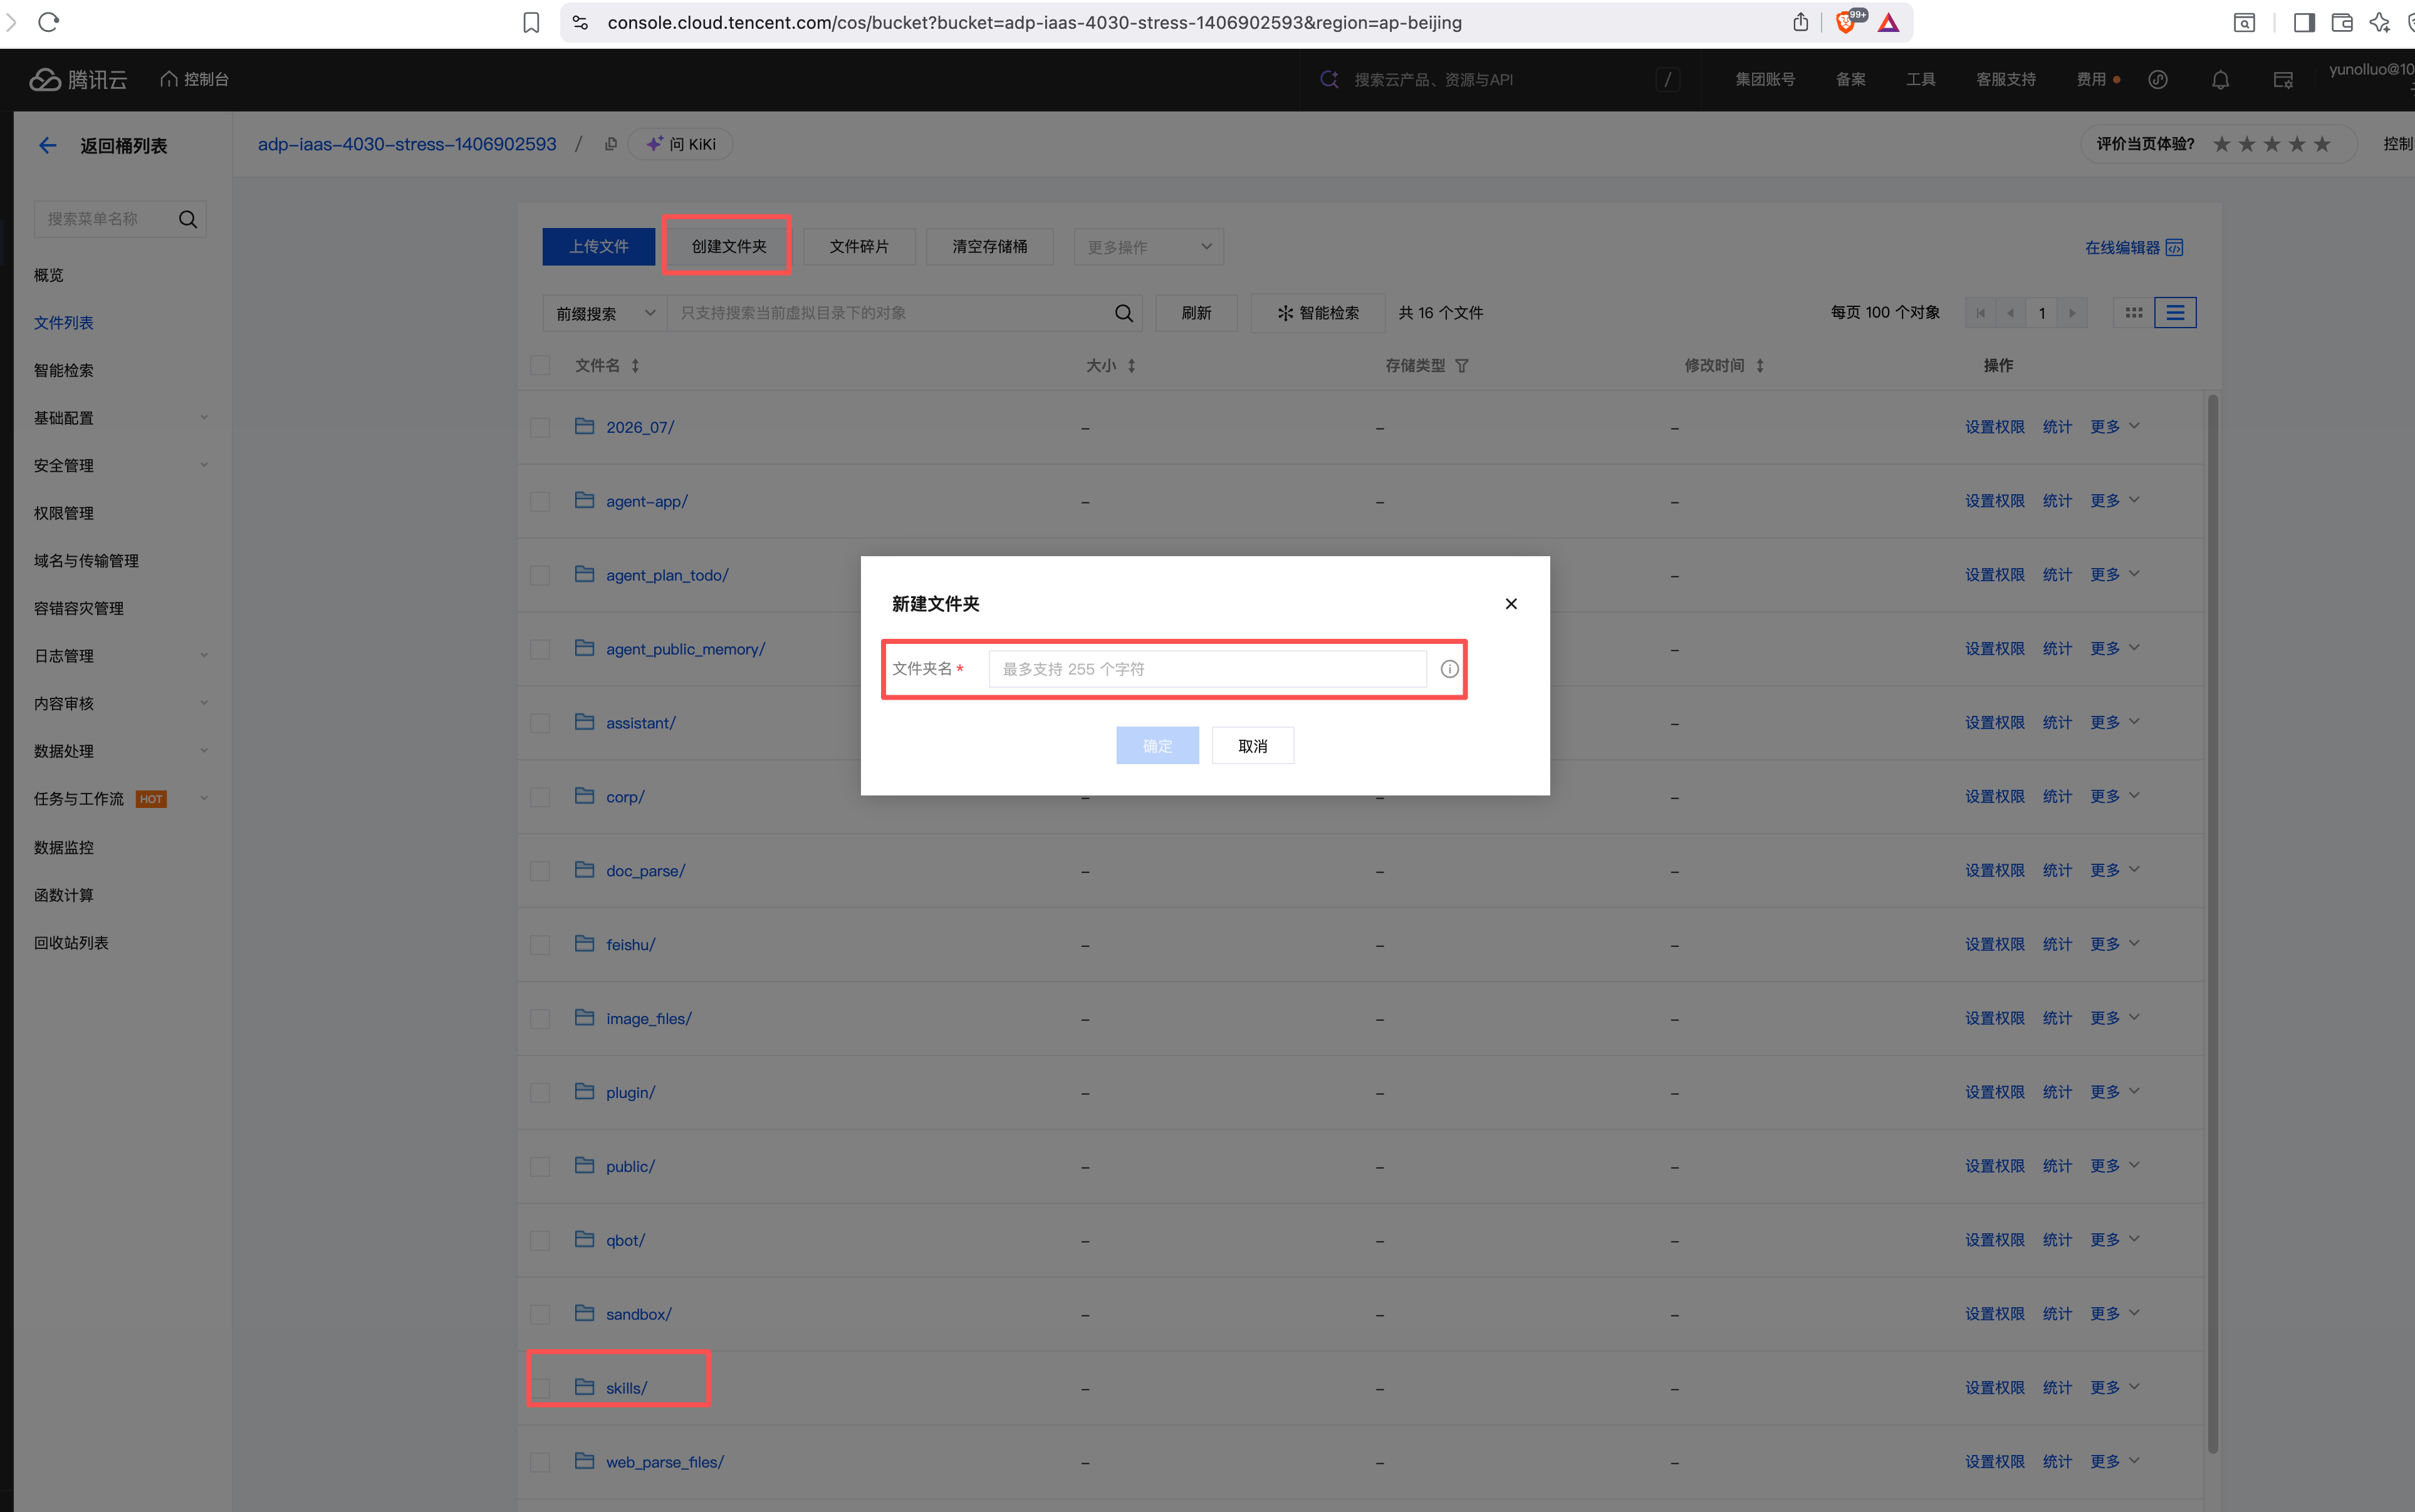Click the 问 KiKi assistant button
Screen dimensions: 2415x1512
(681, 144)
